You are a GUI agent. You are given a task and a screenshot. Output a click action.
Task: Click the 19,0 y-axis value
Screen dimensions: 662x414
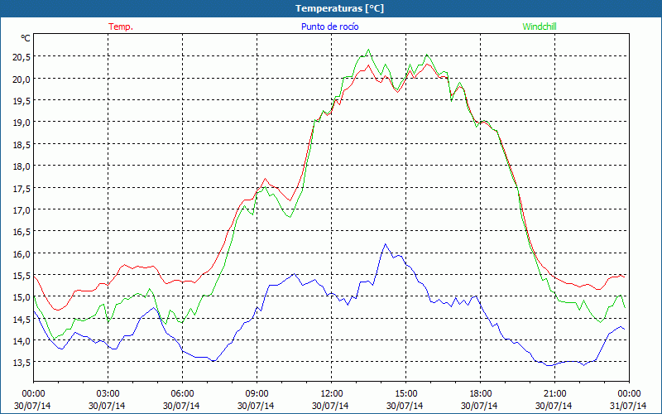[22, 123]
